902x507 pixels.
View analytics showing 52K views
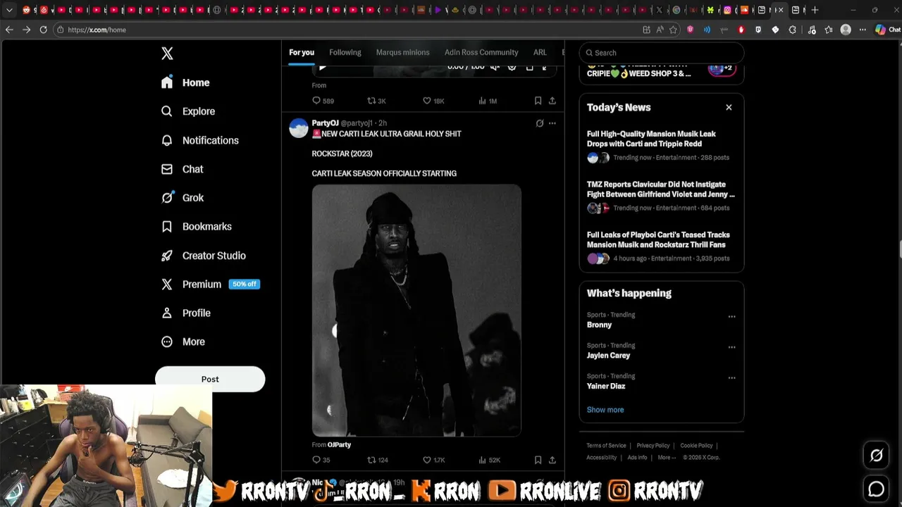[489, 460]
